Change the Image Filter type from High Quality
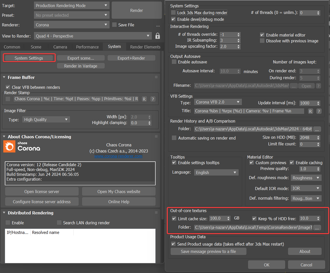 46,119
